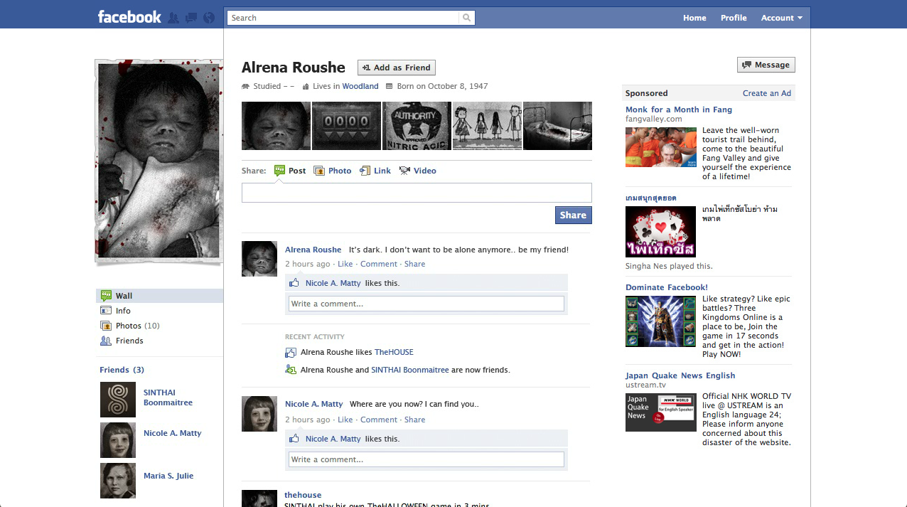The height and width of the screenshot is (507, 907).
Task: Open Japan Quake News English ad
Action: 680,375
